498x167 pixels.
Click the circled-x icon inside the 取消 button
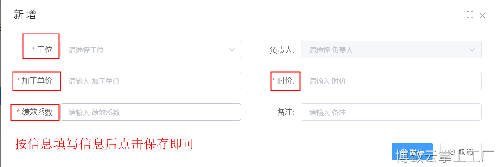(x=452, y=152)
